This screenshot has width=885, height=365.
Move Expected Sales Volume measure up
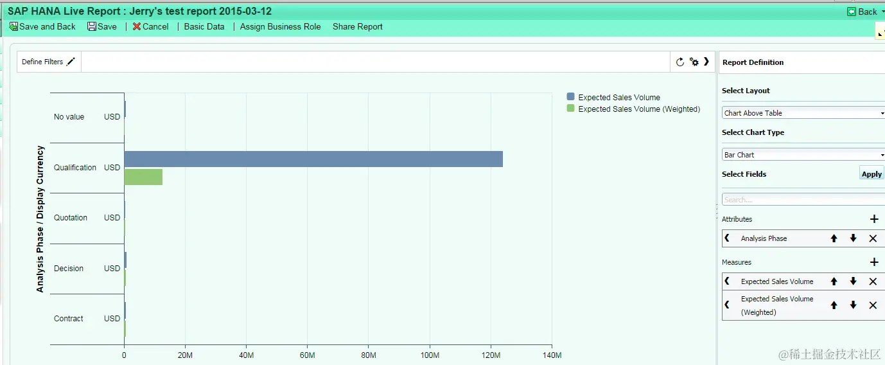tap(834, 281)
